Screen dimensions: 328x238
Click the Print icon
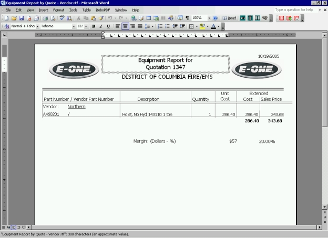point(45,18)
